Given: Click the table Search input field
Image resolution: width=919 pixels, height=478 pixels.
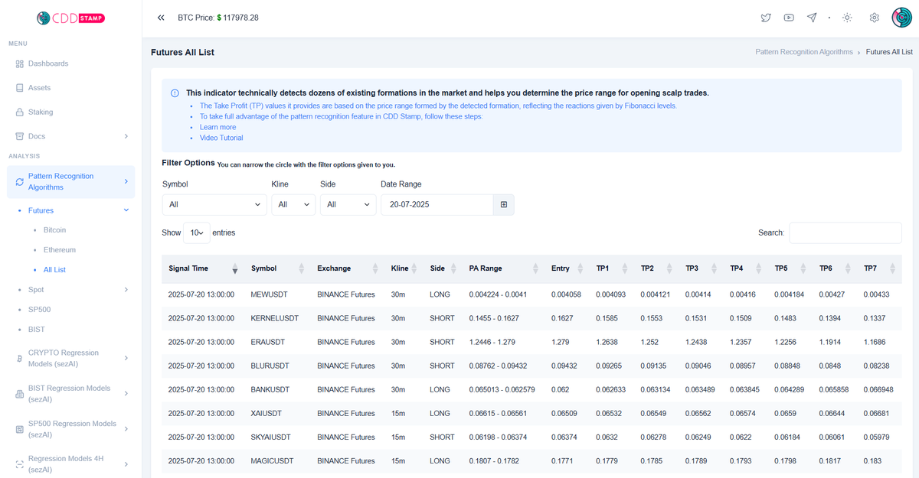Looking at the screenshot, I should click(x=845, y=232).
